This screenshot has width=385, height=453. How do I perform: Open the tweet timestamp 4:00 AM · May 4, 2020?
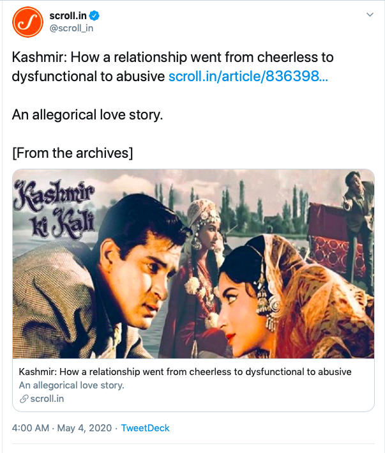tap(62, 428)
